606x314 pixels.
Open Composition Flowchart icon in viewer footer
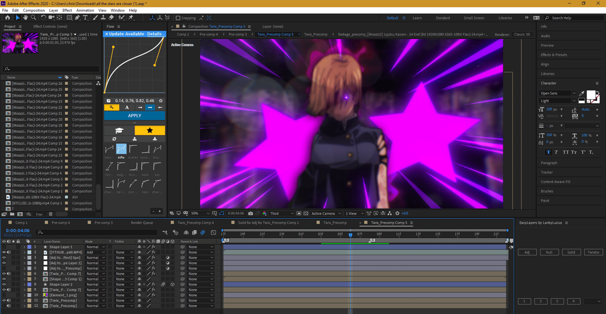pyautogui.click(x=390, y=214)
